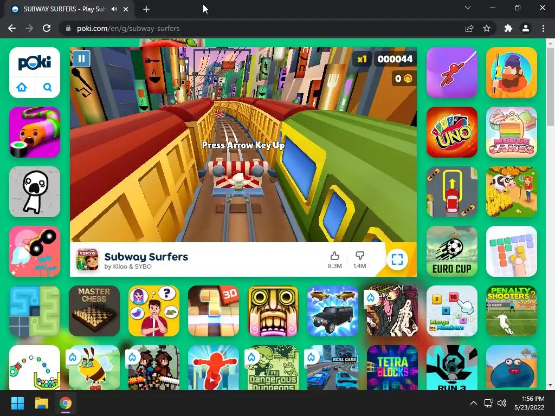Image resolution: width=555 pixels, height=416 pixels.
Task: Open the green blue maze tile
Action: [35, 310]
